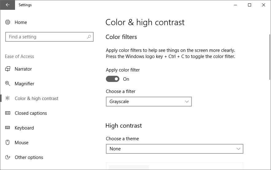The width and height of the screenshot is (271, 170).
Task: Click the chevron of the Choose a filter box
Action: coord(187,102)
